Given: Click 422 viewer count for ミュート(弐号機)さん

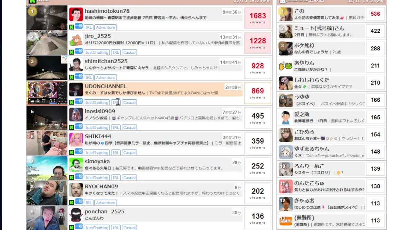Looking at the screenshot, I should point(375,31).
